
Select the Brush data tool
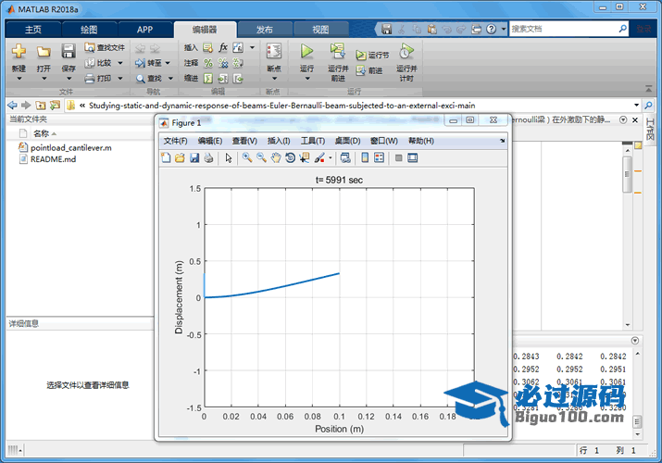(319, 157)
